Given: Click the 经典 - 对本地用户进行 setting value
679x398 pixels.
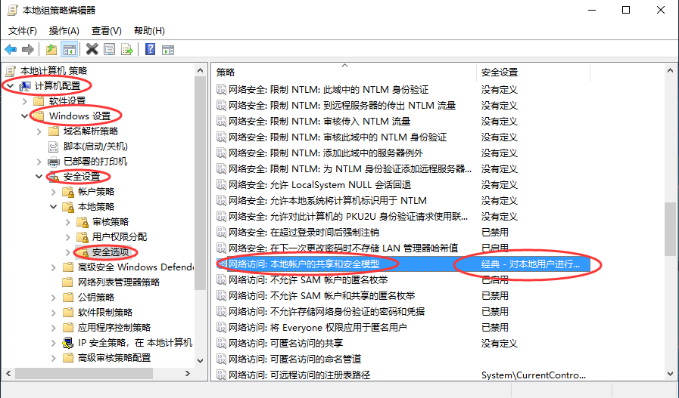Looking at the screenshot, I should click(x=531, y=264).
